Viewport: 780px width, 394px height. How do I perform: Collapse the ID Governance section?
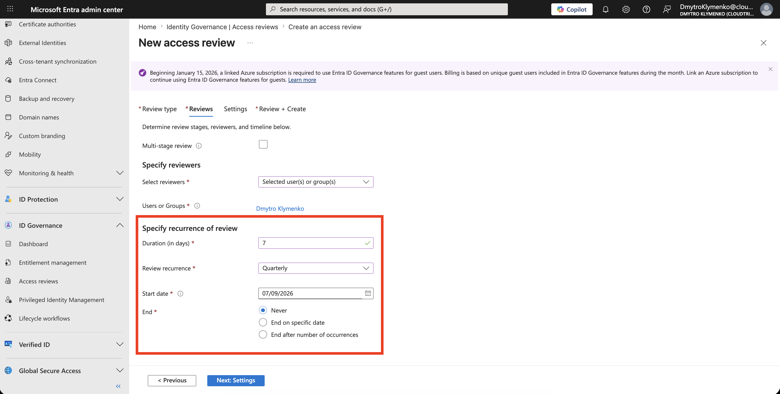[120, 225]
